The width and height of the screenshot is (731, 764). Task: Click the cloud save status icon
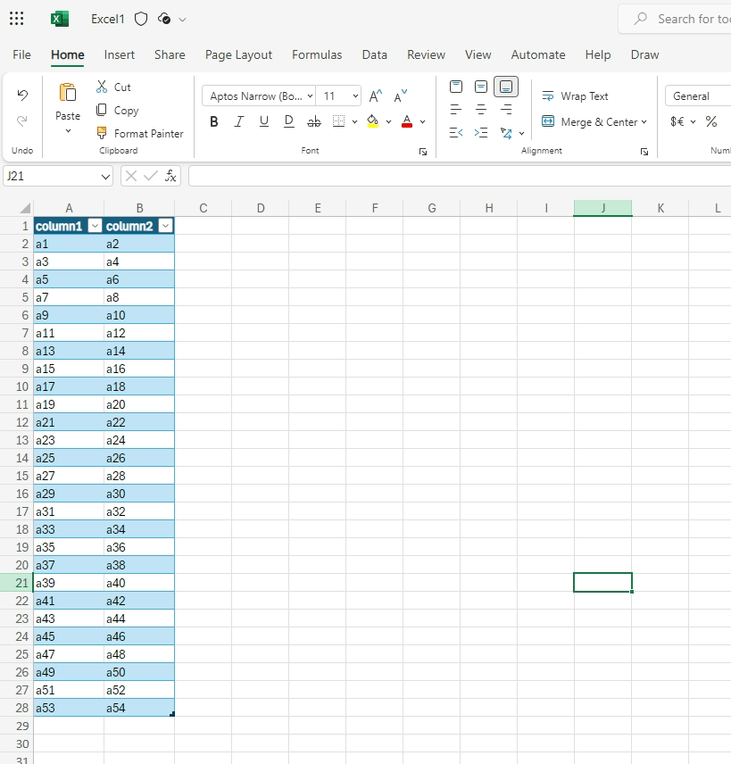(164, 19)
